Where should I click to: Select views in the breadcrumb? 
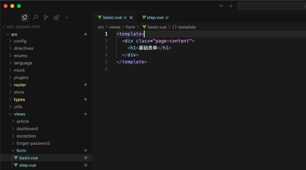115,27
